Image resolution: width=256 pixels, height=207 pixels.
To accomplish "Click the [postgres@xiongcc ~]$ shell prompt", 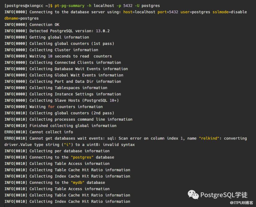I will [x=28, y=6].
